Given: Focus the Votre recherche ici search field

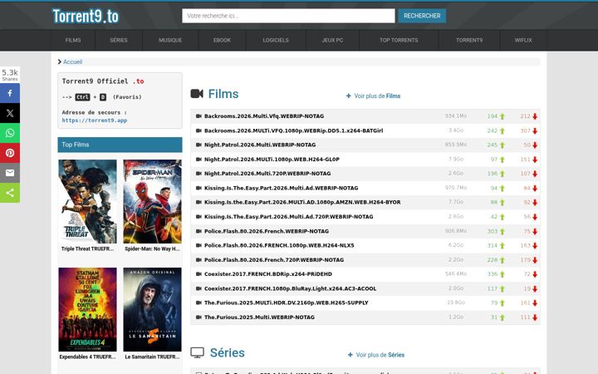Looking at the screenshot, I should [288, 16].
